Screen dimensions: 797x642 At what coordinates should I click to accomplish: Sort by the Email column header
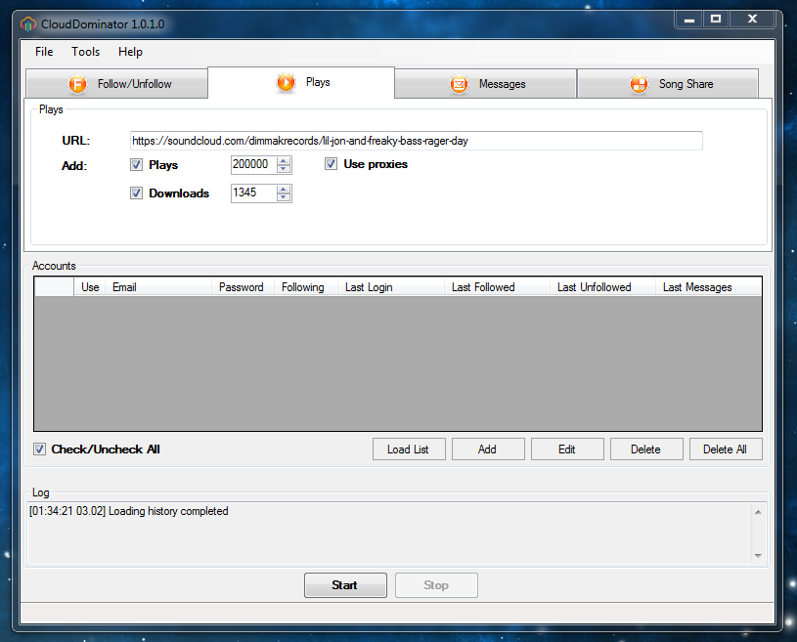(x=158, y=287)
